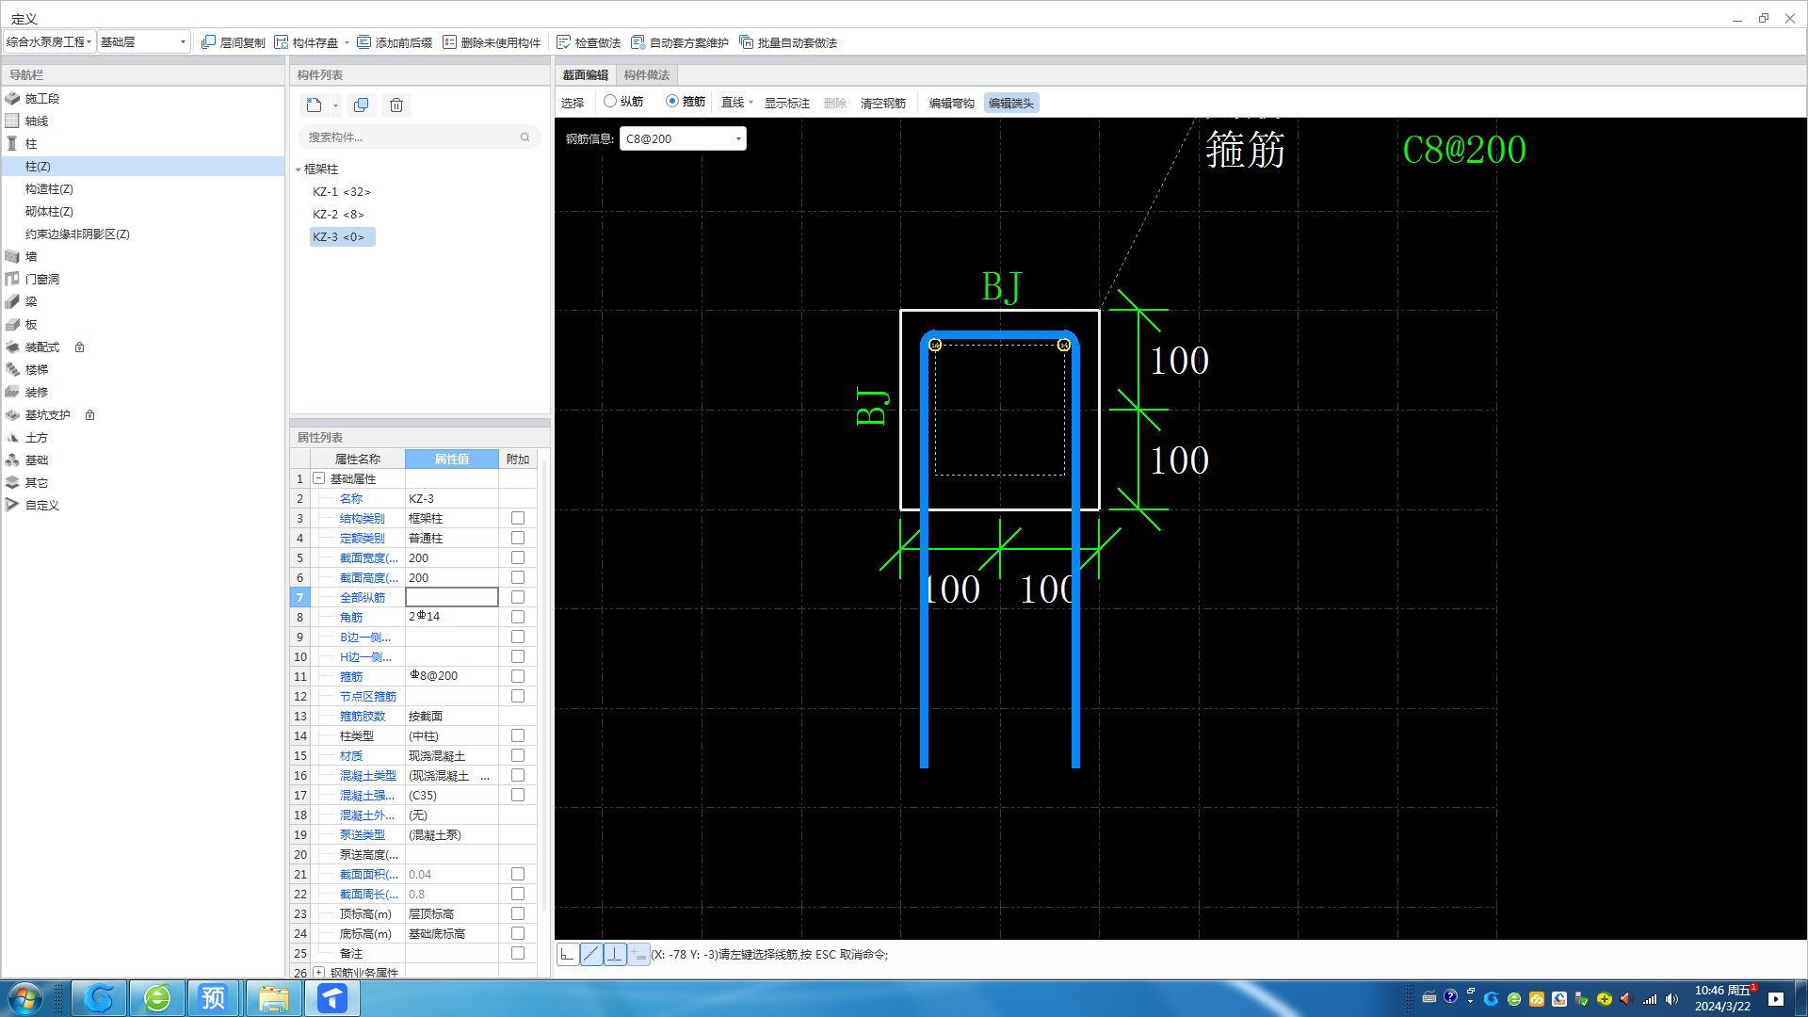Collapse the 框架柱 tree group

click(x=299, y=169)
